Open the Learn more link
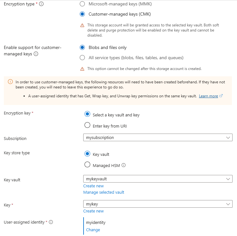This screenshot has height=236, width=237. click(x=208, y=96)
